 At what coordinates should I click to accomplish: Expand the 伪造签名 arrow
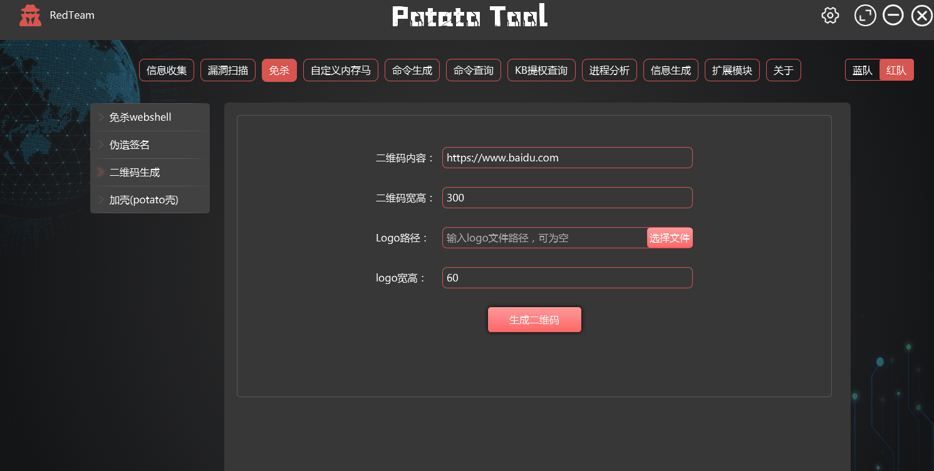point(101,144)
